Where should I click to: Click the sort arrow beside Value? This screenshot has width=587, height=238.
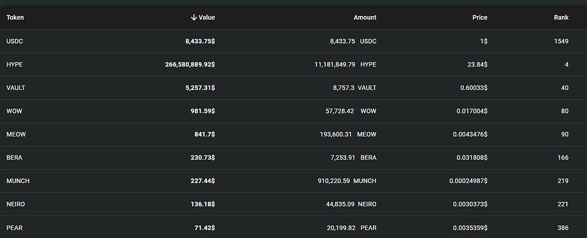(194, 18)
